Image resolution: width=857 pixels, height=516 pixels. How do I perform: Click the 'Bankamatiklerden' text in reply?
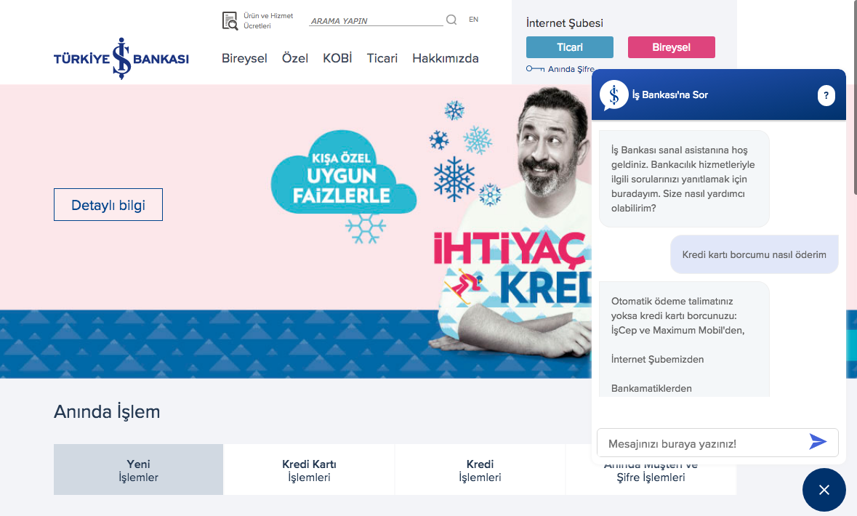pyautogui.click(x=651, y=388)
